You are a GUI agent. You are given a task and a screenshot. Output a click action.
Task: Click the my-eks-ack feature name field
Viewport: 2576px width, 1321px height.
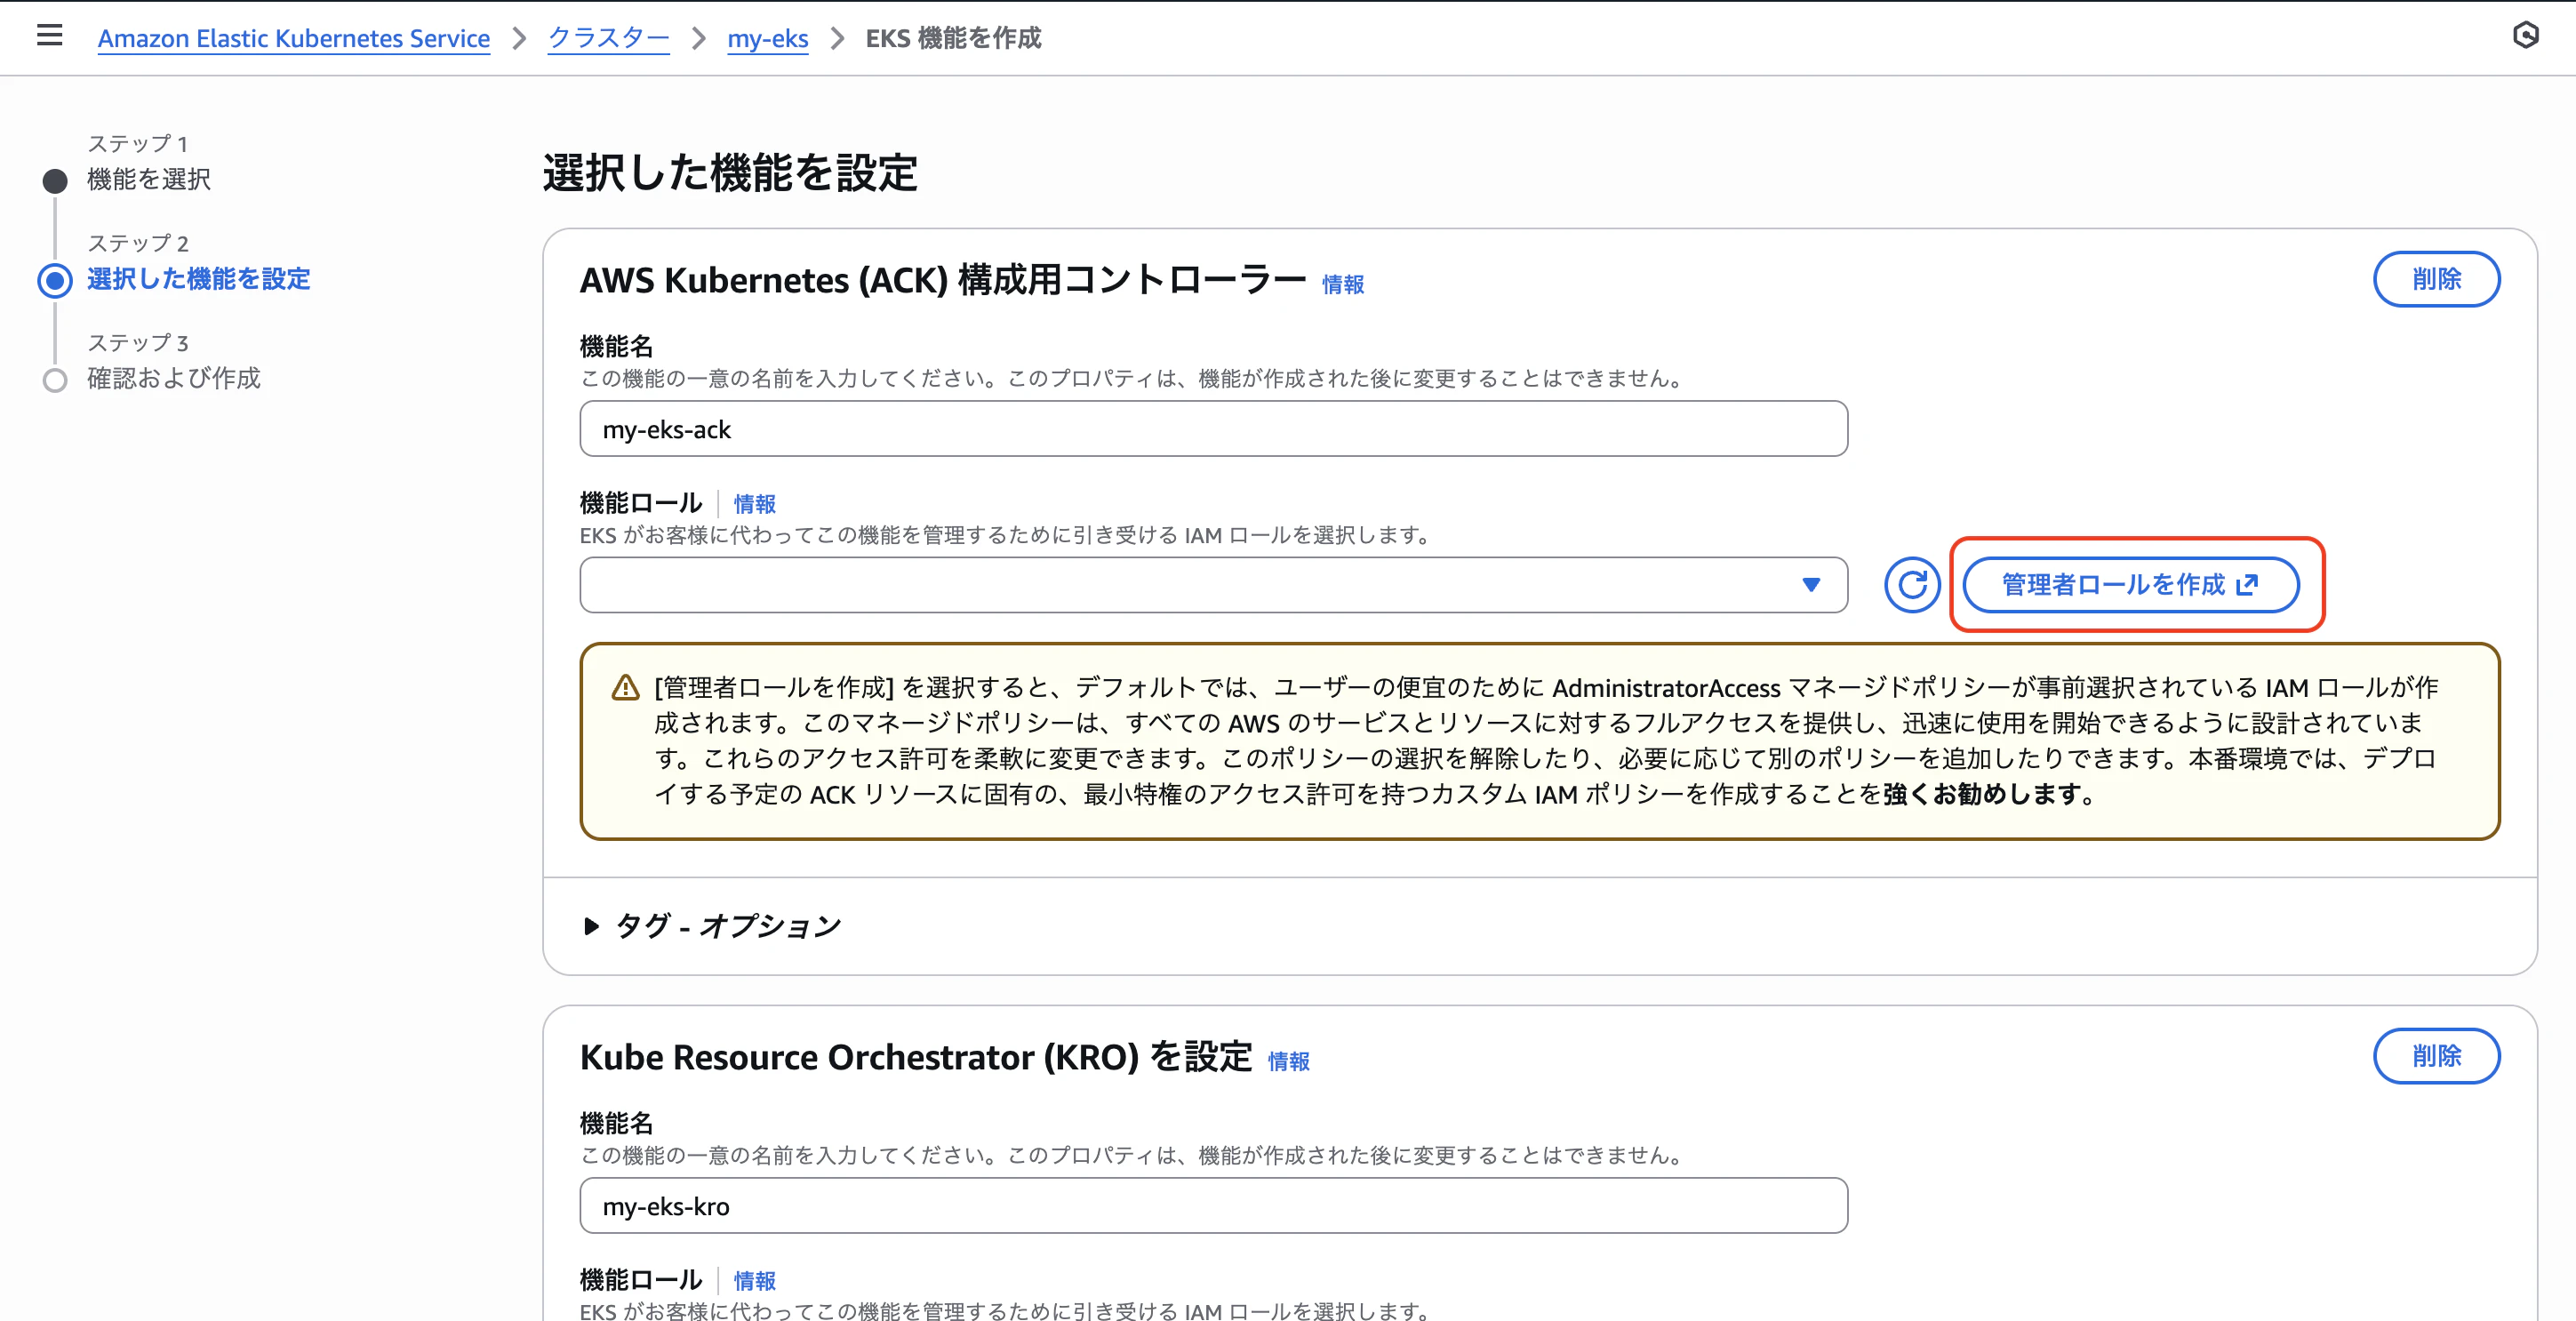[x=1213, y=429]
